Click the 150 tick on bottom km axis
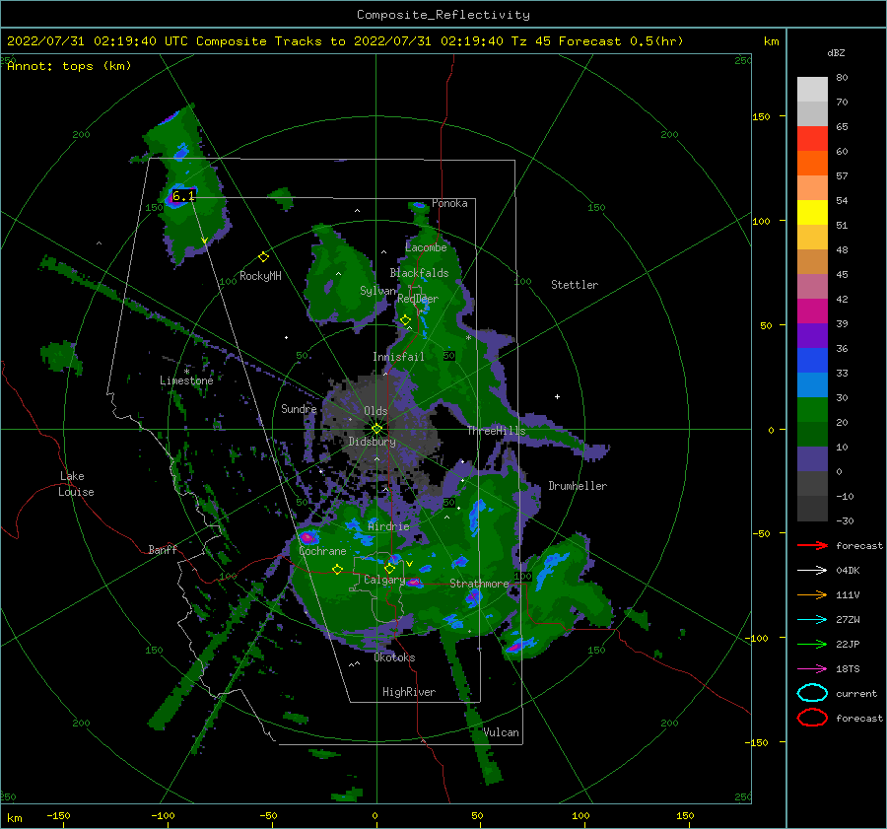Image resolution: width=887 pixels, height=829 pixels. tap(685, 816)
